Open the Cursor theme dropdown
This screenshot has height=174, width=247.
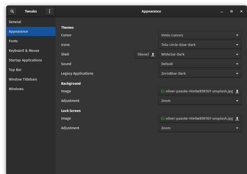pyautogui.click(x=200, y=35)
